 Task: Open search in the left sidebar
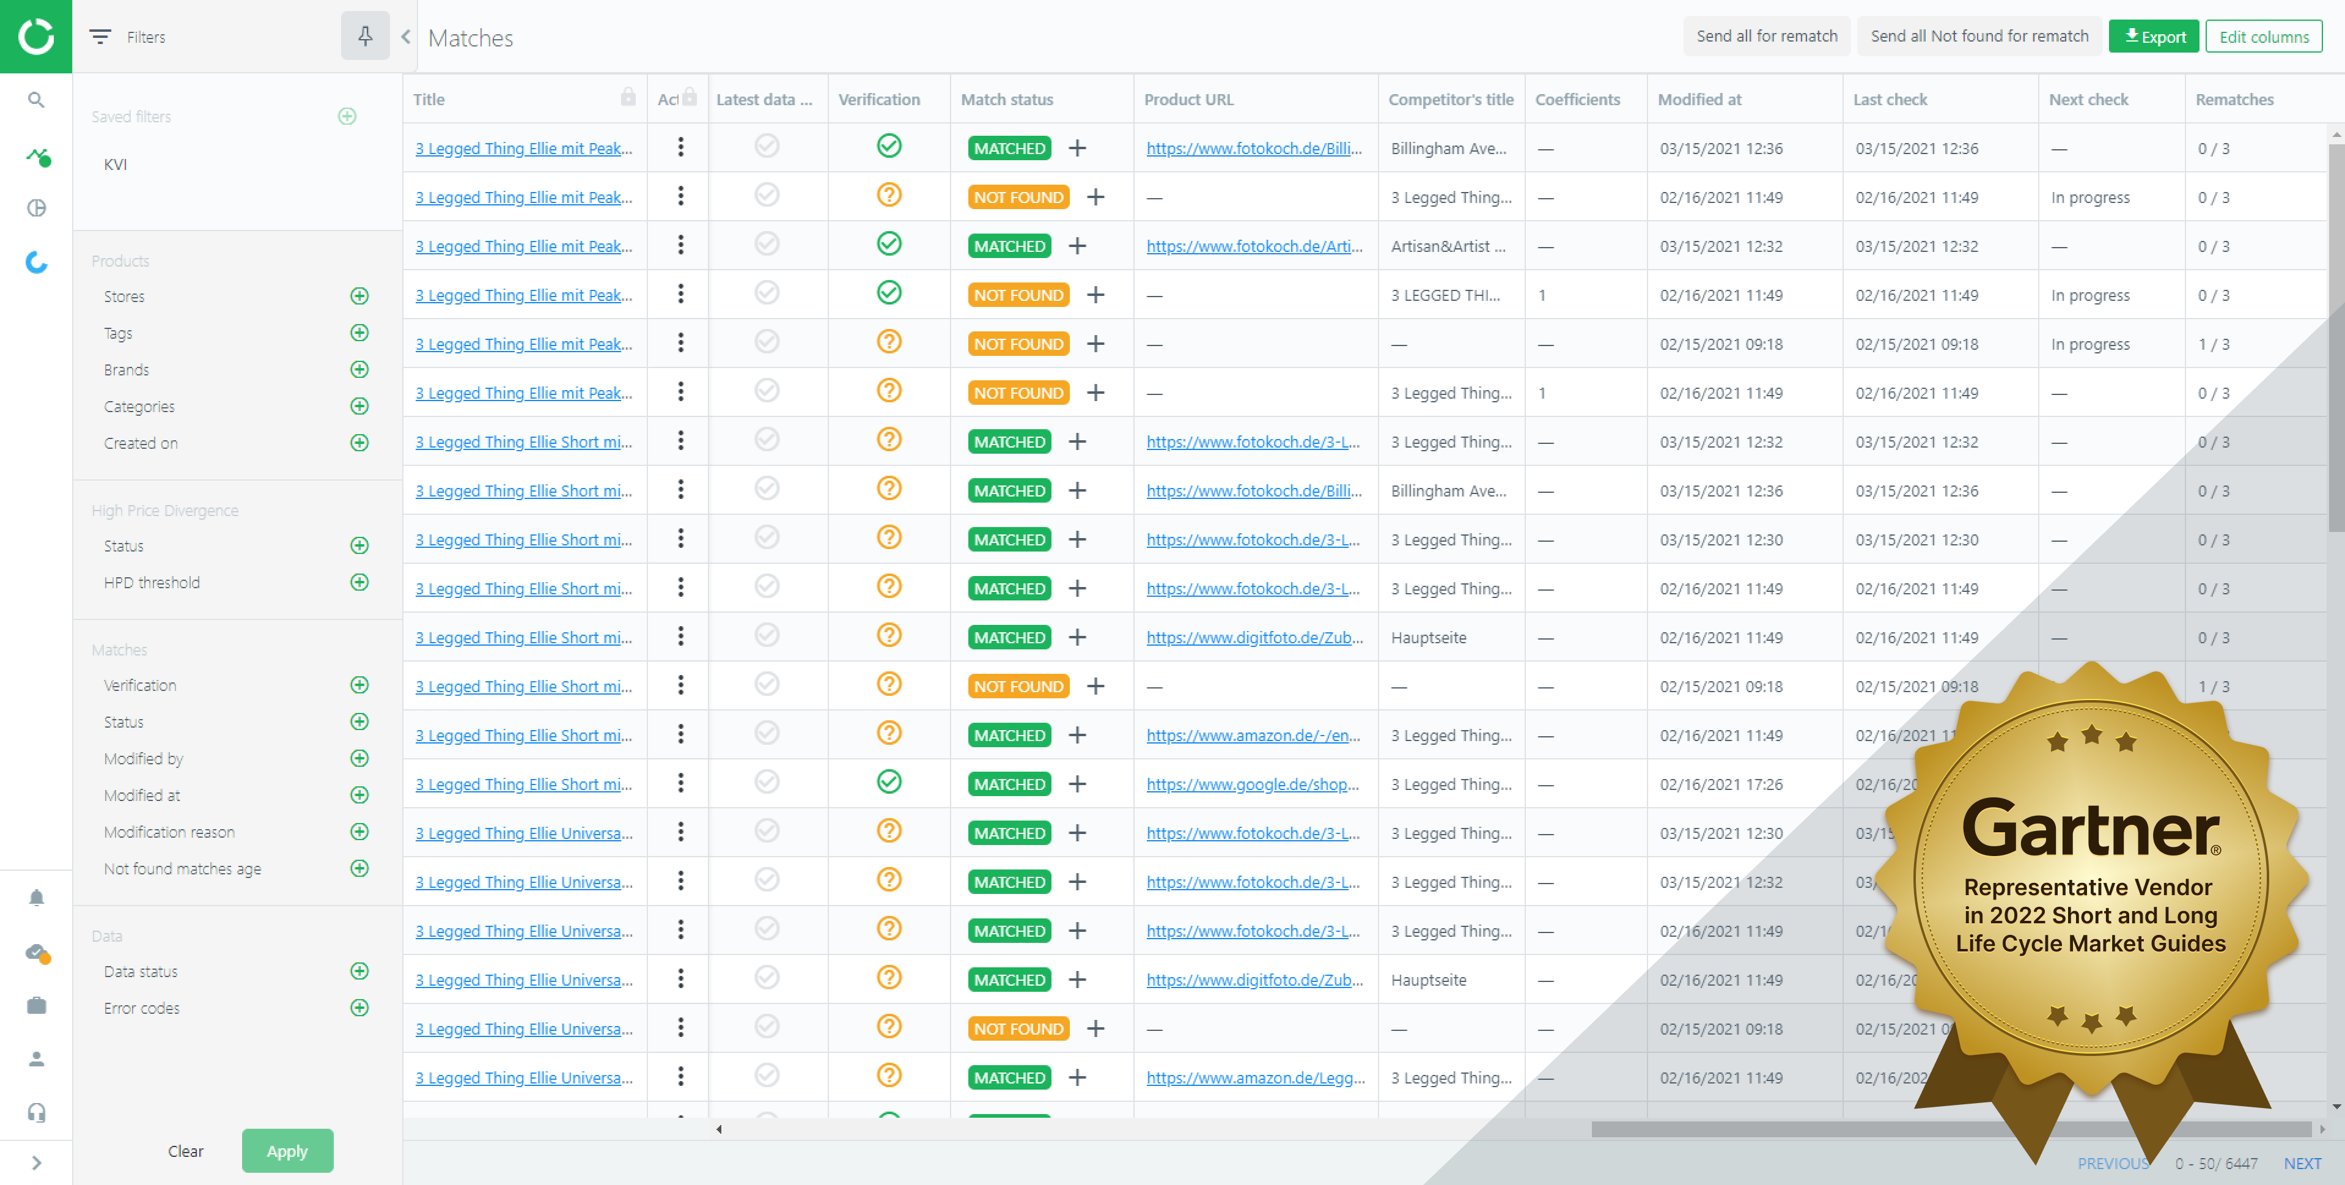pos(35,99)
